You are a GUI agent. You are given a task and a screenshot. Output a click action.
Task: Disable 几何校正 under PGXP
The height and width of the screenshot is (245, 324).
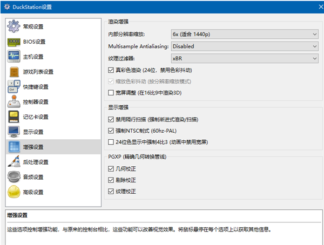[111, 168]
